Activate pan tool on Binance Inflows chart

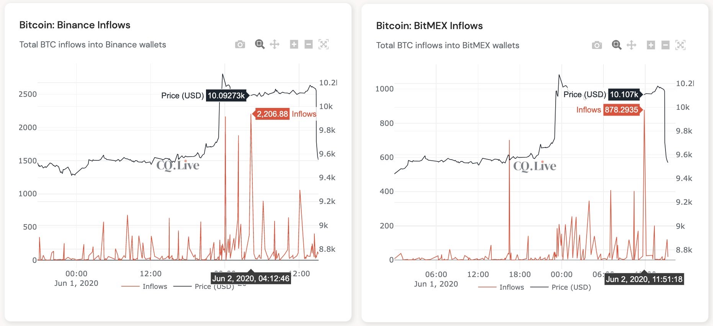275,44
